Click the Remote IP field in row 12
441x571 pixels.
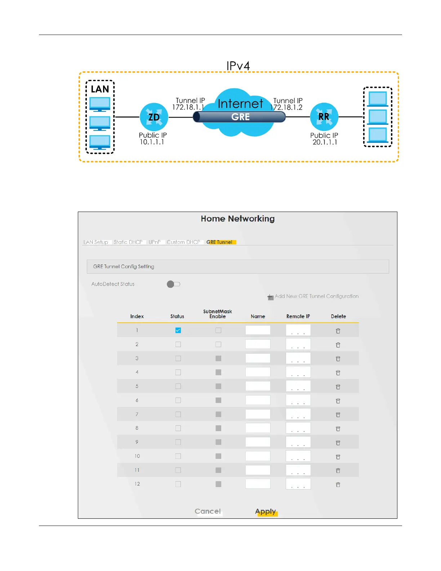[298, 484]
